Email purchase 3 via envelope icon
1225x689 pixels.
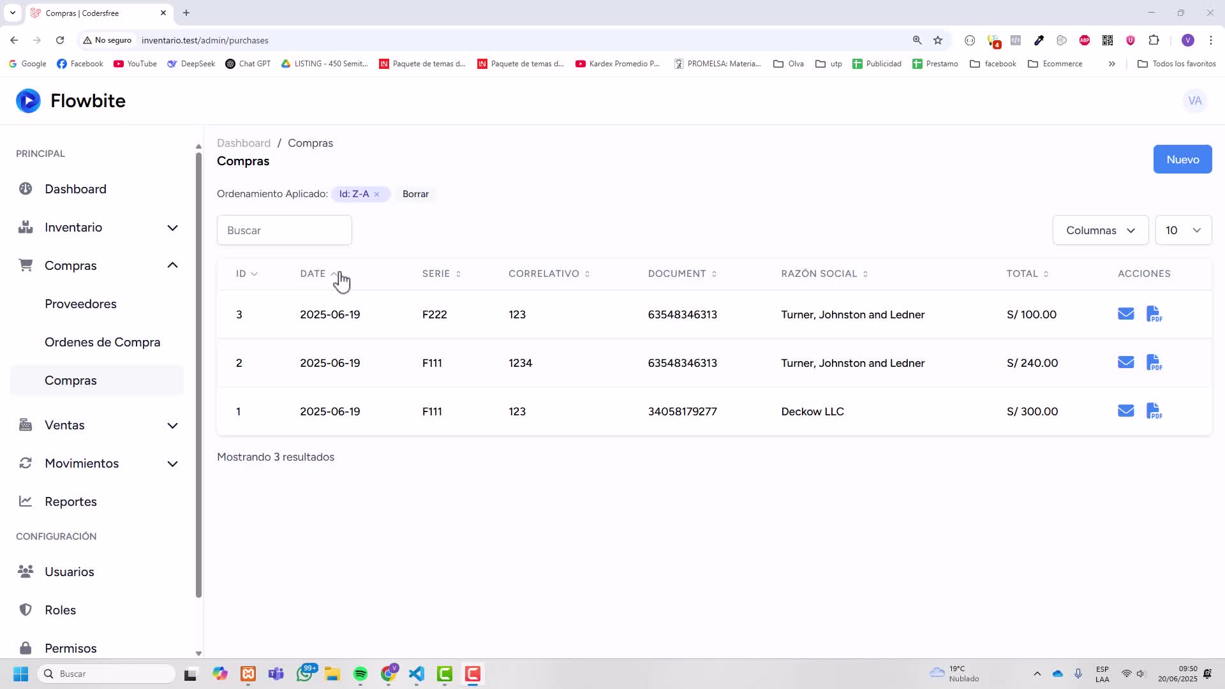tap(1125, 314)
